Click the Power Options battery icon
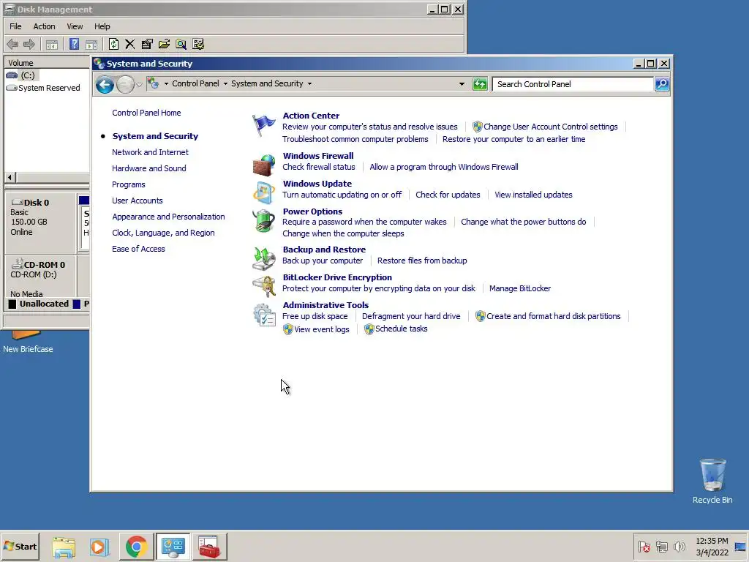749x562 pixels. pos(263,221)
